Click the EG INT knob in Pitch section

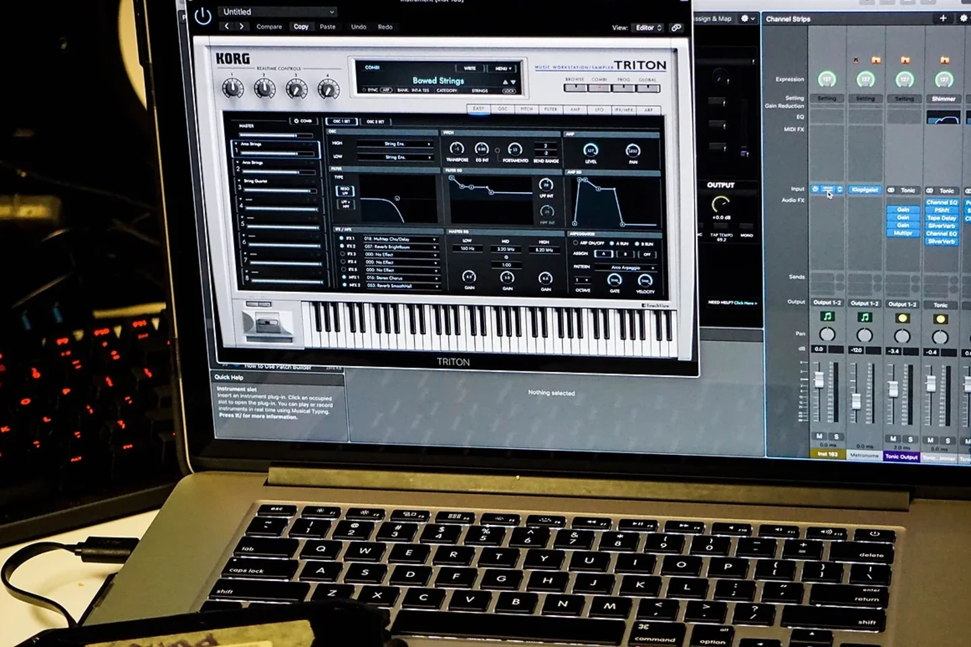pyautogui.click(x=481, y=149)
